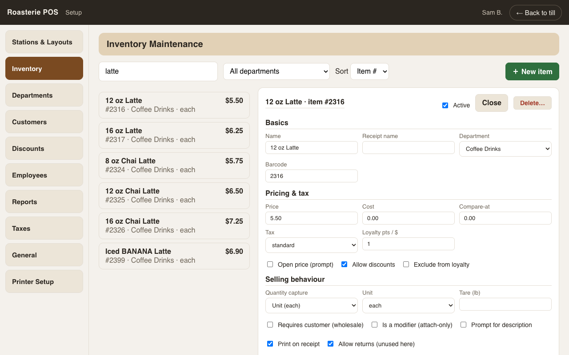This screenshot has height=355, width=569.
Task: Select Inventory in sidebar
Action: [44, 68]
